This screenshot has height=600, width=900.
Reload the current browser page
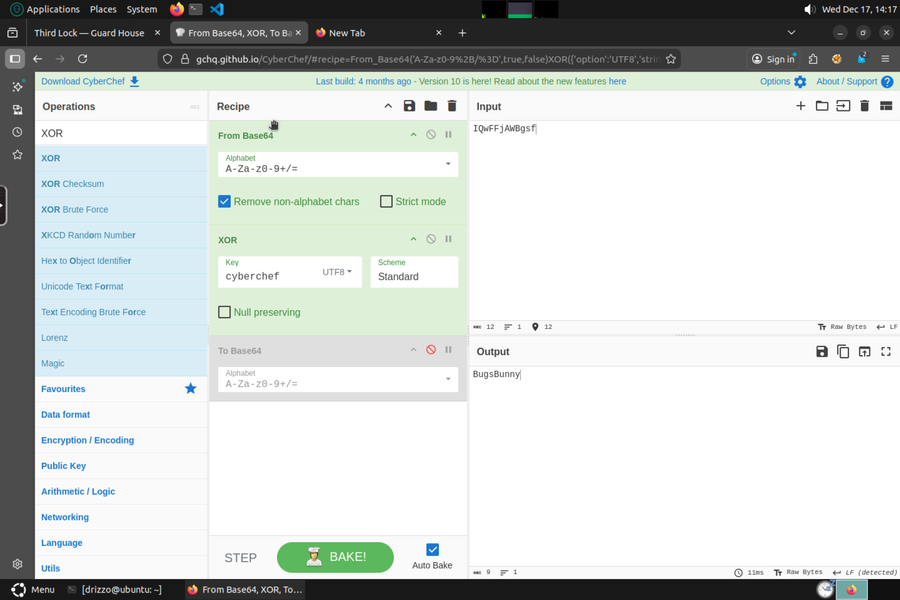pos(82,59)
